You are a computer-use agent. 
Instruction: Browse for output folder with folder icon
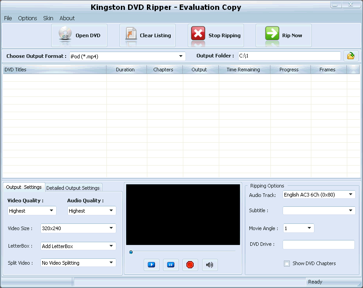351,56
